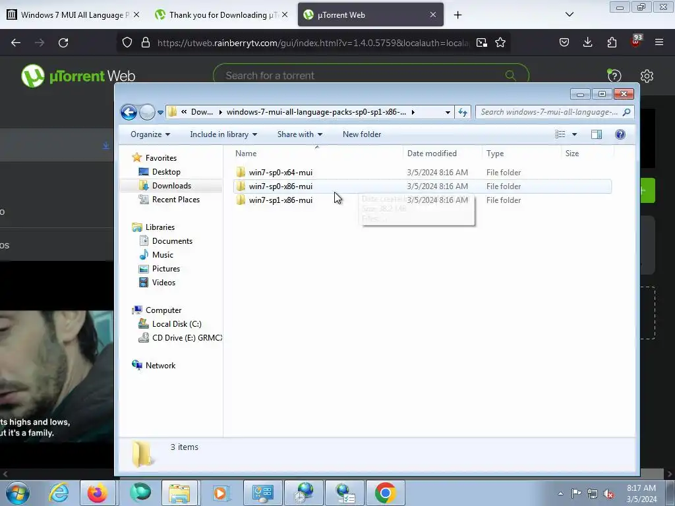Open Recent Places in navigation pane

click(x=169, y=199)
